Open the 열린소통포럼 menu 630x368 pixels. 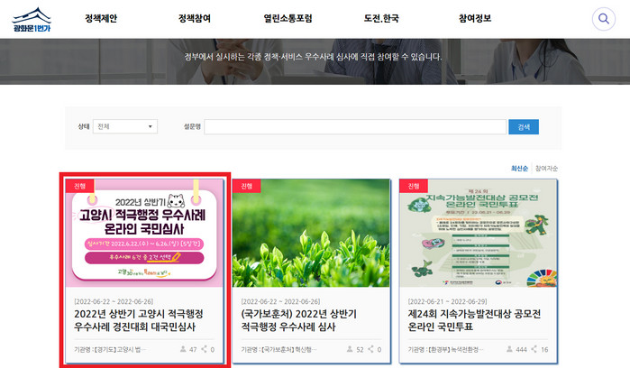click(288, 19)
